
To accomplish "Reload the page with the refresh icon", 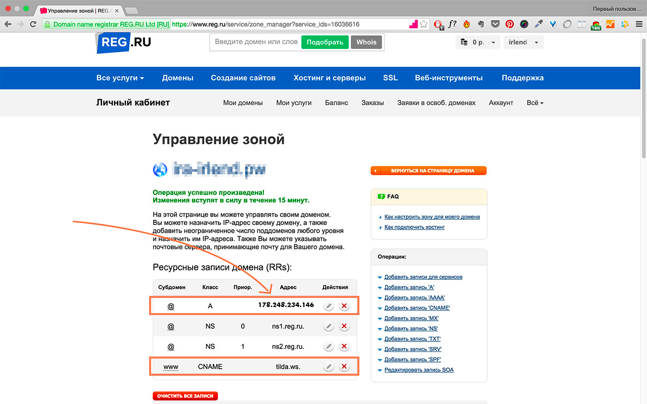I will (33, 24).
